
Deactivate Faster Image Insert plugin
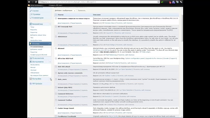(x=63, y=113)
